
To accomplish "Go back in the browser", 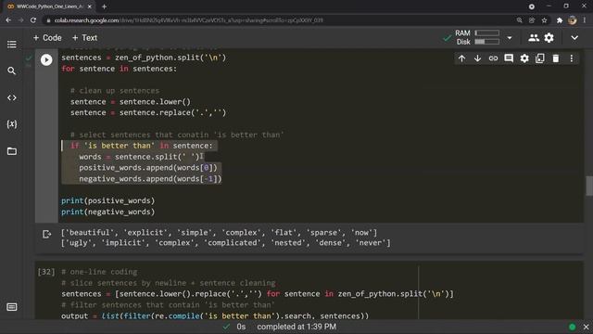I will point(8,20).
